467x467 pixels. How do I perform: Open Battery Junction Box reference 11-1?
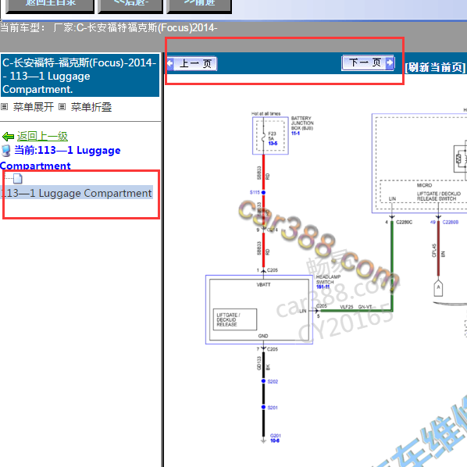tap(295, 134)
